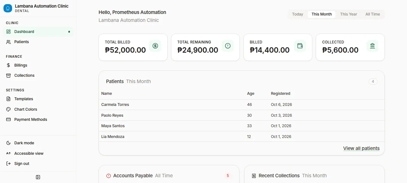Click the Paolo Reyes patient row
The image size is (407, 183).
coord(242,115)
